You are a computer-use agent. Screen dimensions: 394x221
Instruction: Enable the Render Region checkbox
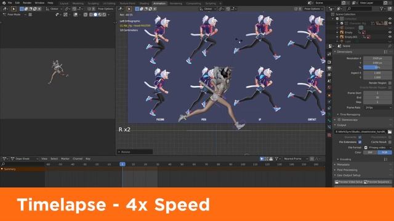coord(390,83)
